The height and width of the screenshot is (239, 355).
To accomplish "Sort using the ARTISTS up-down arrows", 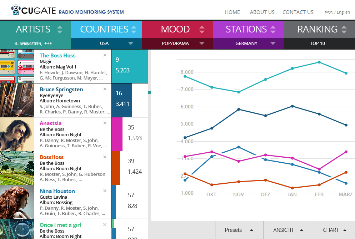I will click(60, 29).
